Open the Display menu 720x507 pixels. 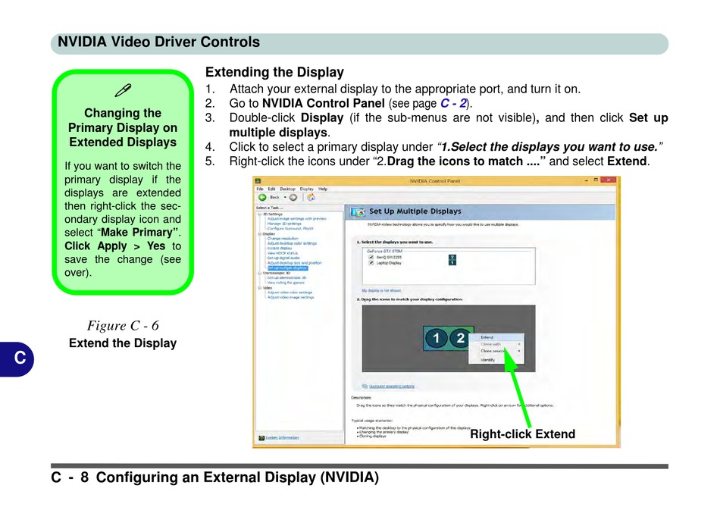(307, 189)
